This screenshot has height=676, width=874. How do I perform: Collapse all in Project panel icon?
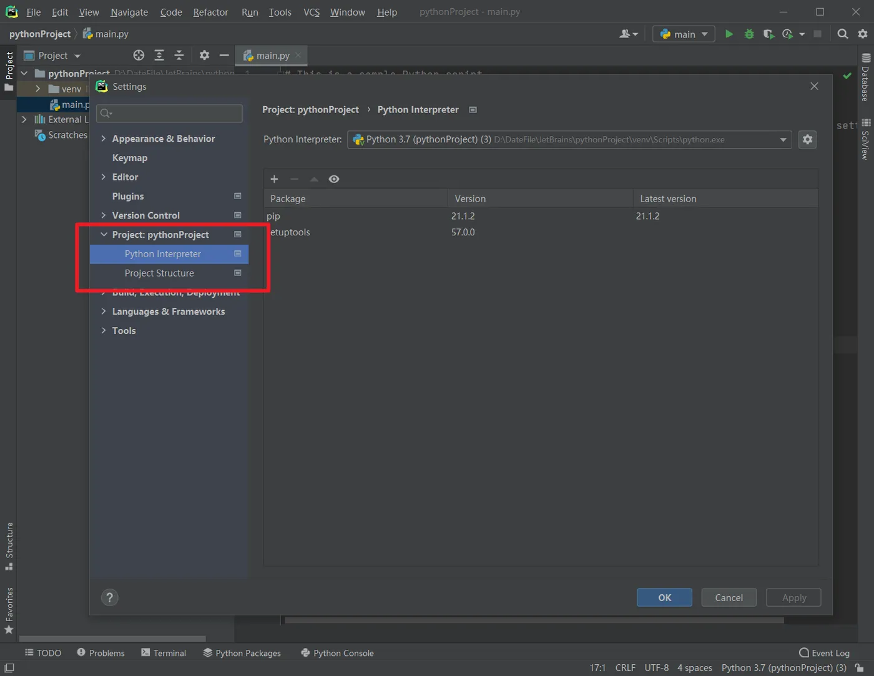(179, 56)
